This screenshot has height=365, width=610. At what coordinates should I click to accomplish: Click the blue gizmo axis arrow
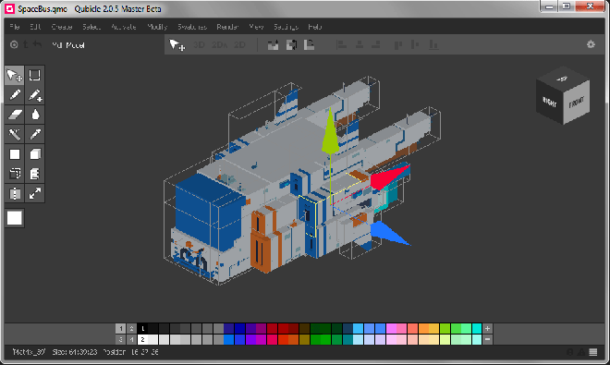[x=388, y=233]
